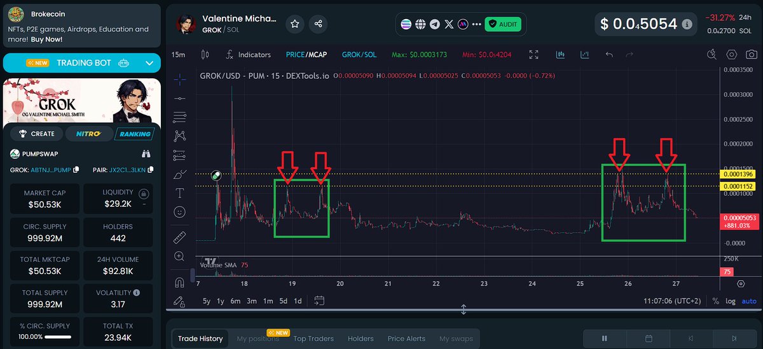Select the ruler measure tool
This screenshot has width=763, height=349.
(x=180, y=237)
